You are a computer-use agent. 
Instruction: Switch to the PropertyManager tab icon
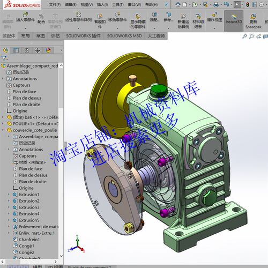[x=16, y=50]
